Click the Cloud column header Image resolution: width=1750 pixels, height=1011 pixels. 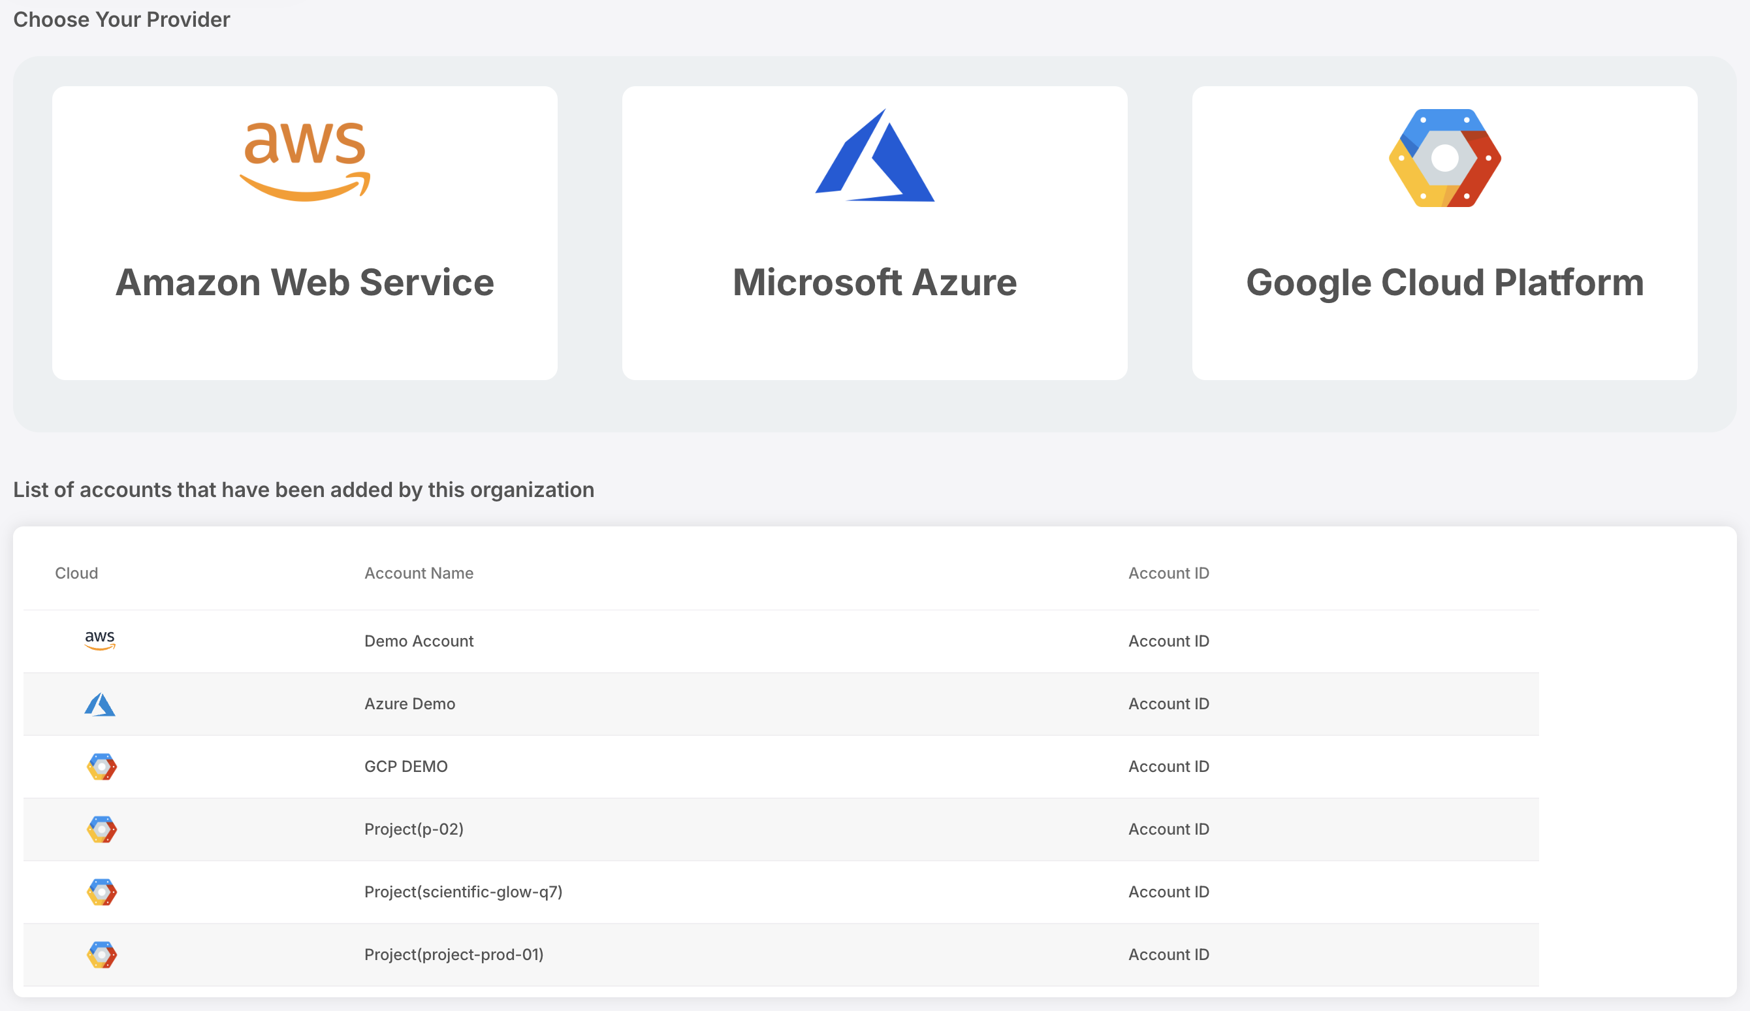point(76,573)
